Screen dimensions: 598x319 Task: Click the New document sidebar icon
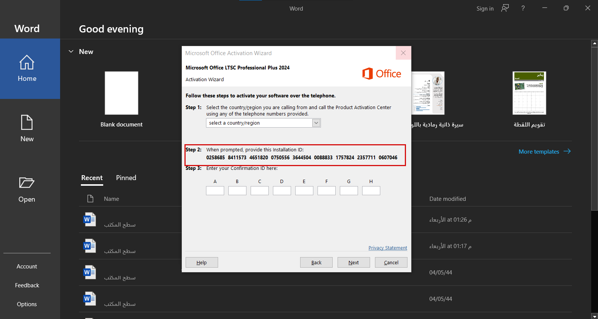[x=27, y=123]
